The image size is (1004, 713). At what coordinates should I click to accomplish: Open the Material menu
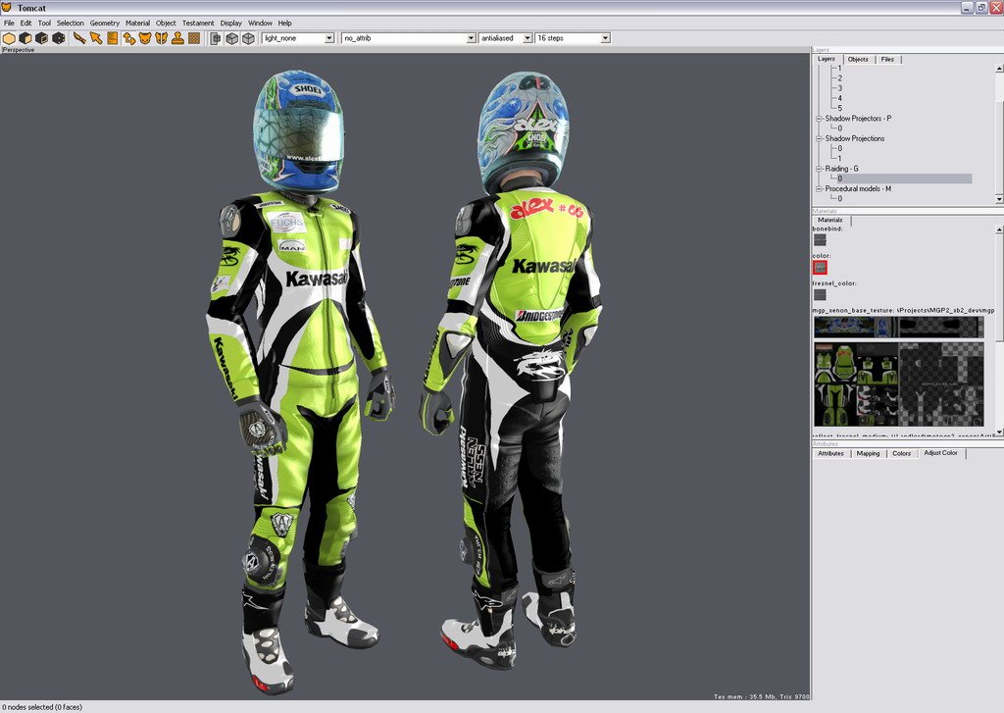coord(137,24)
